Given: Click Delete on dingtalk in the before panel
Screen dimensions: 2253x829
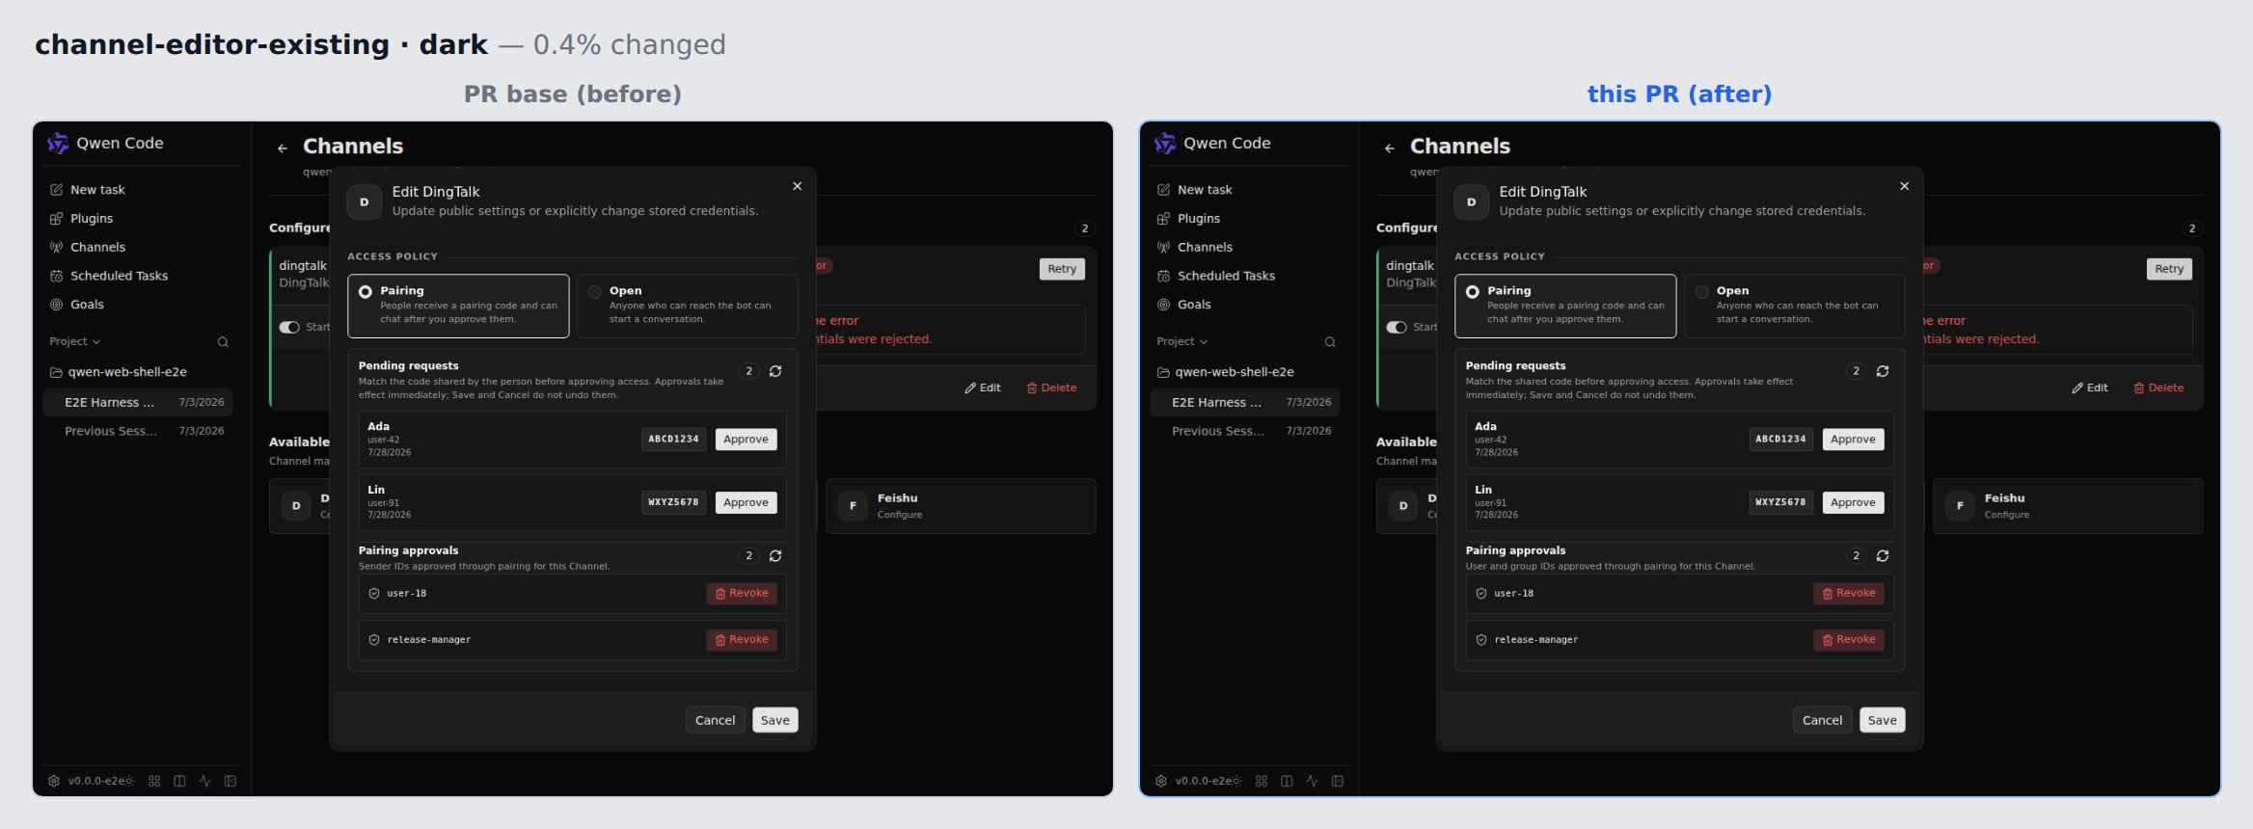Looking at the screenshot, I should [1051, 388].
